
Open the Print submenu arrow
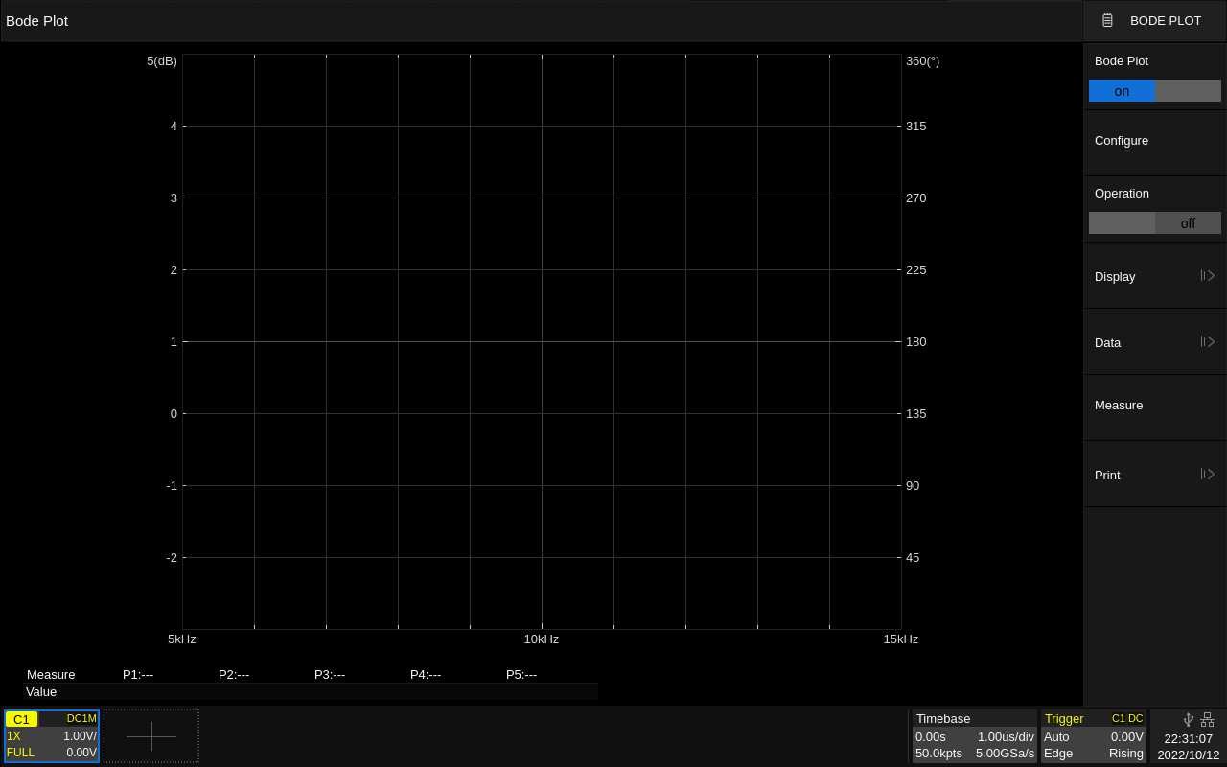click(1207, 475)
